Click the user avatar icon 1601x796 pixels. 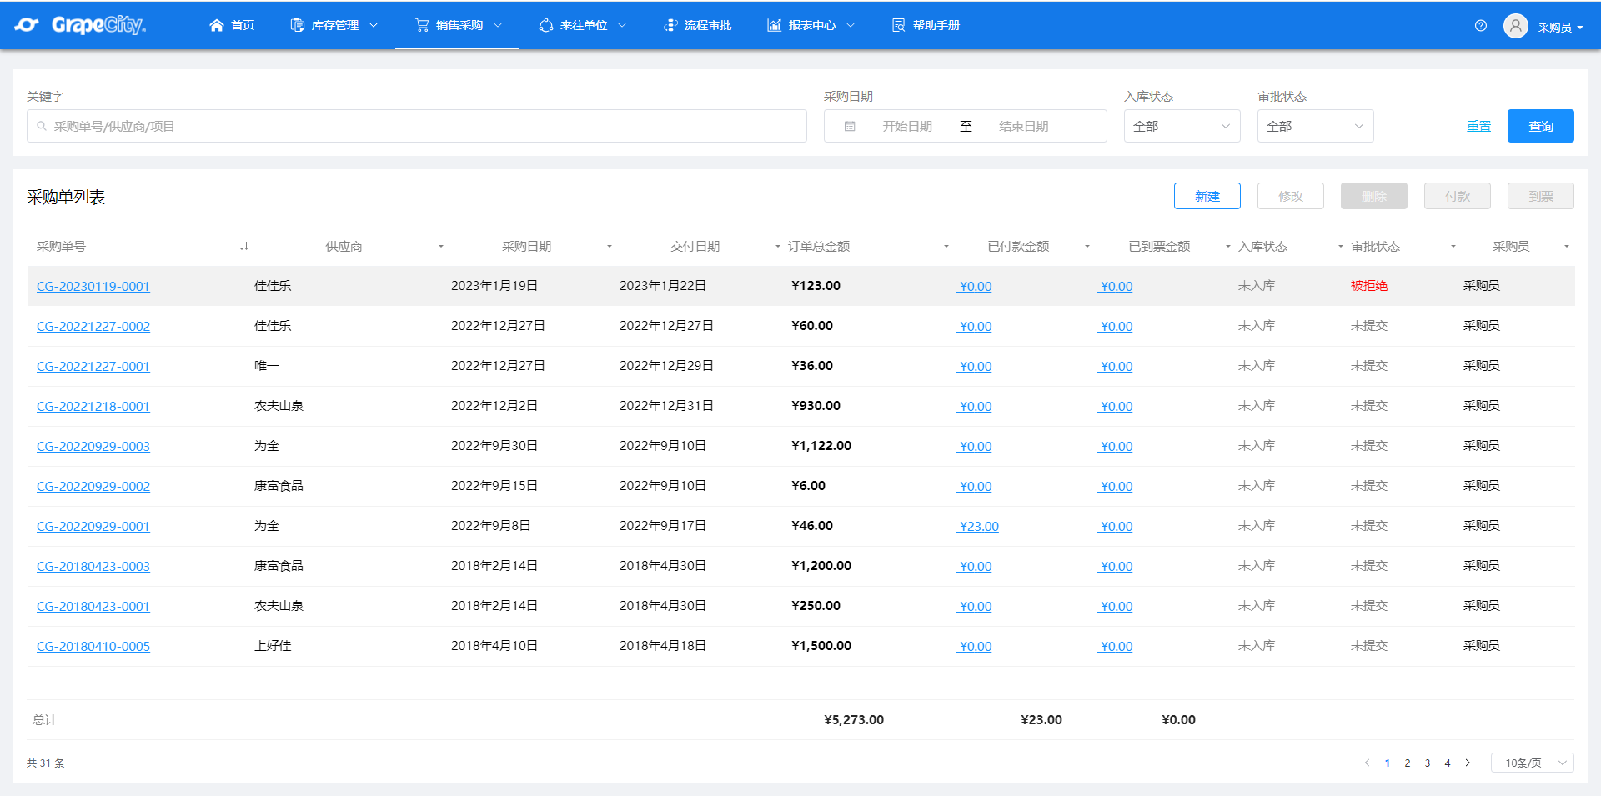pyautogui.click(x=1516, y=26)
